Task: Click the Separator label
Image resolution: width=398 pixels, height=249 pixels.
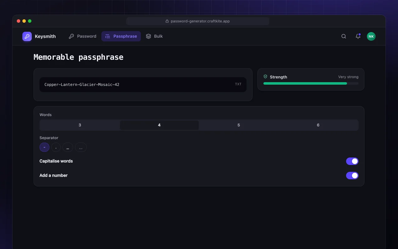Action: point(49,138)
